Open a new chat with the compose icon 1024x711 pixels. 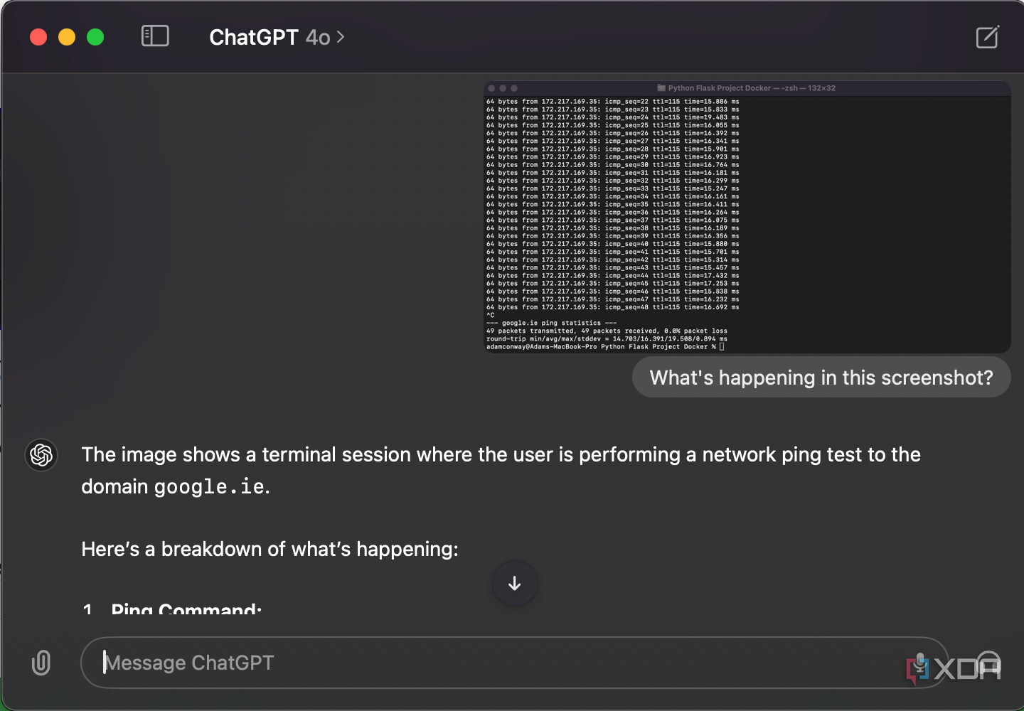coord(987,38)
